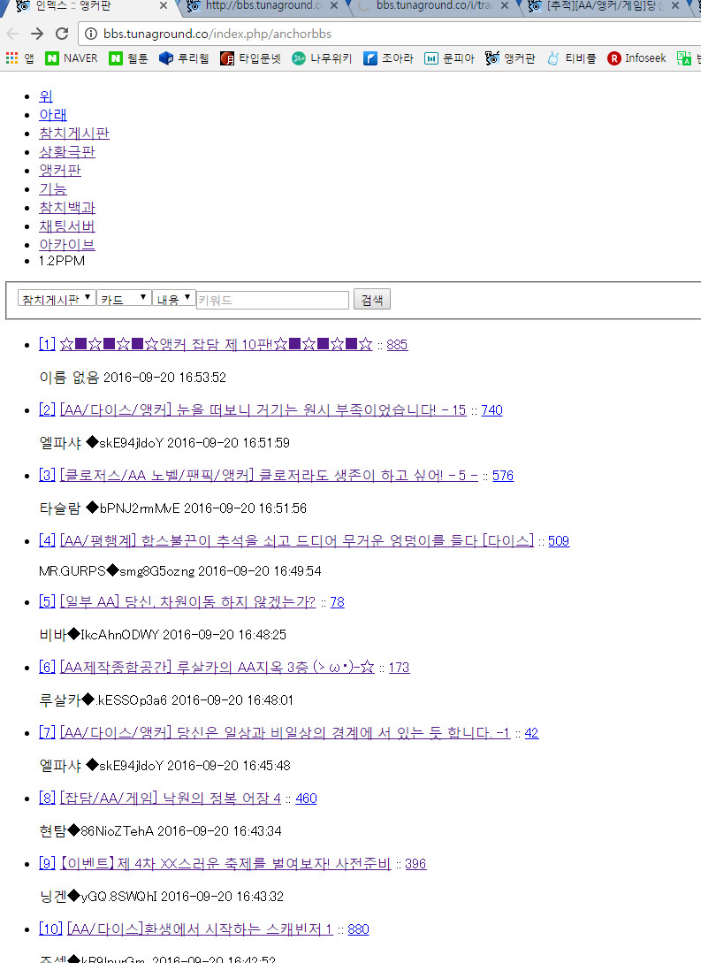Open the 루리웹 bookmark
The width and height of the screenshot is (701, 963).
pyautogui.click(x=184, y=58)
